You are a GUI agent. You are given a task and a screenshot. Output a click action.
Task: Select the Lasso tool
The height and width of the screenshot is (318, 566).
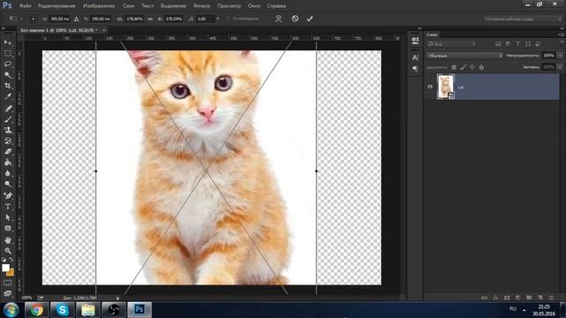(8, 64)
